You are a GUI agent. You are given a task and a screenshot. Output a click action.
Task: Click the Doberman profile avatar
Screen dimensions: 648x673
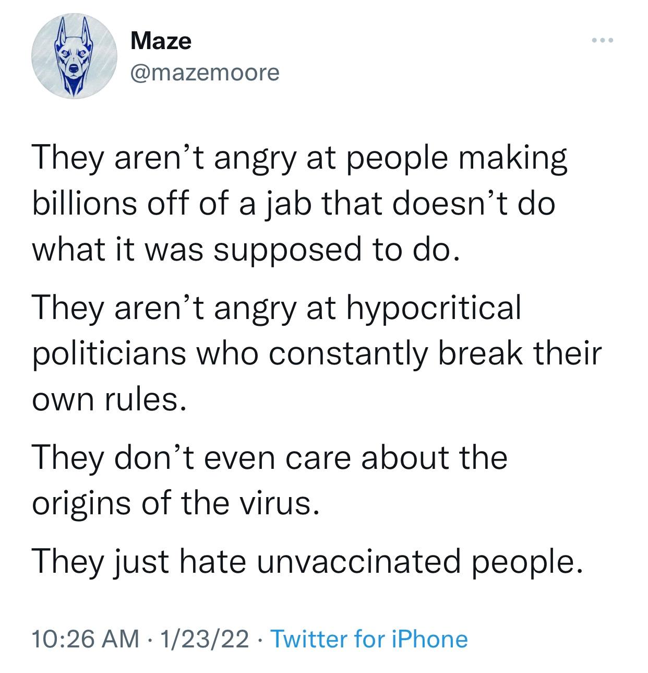click(x=74, y=56)
